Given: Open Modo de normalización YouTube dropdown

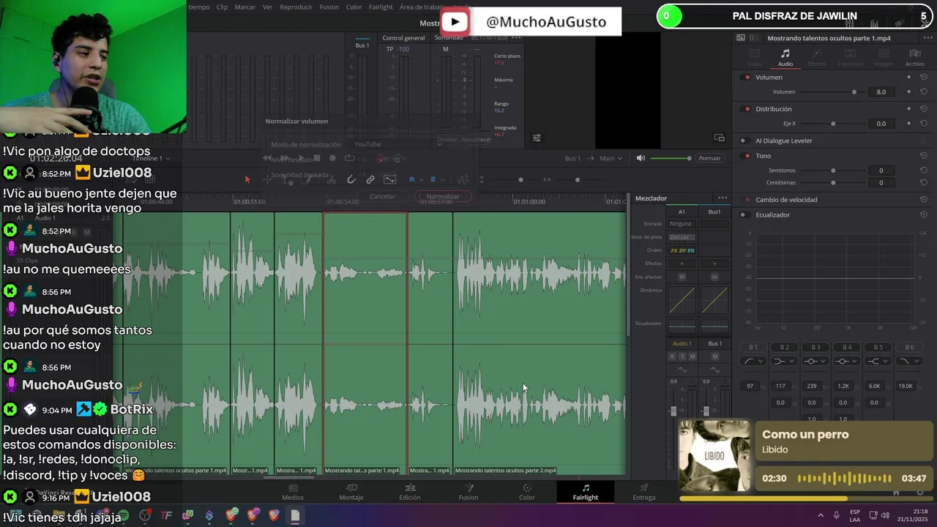Looking at the screenshot, I should 397,144.
